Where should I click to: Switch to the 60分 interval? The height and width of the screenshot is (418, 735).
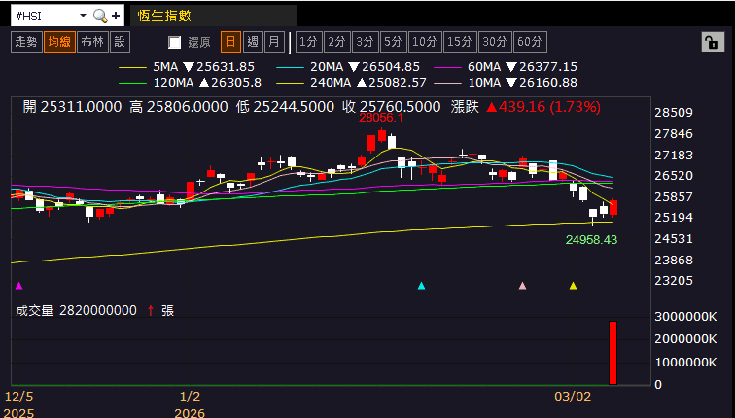tap(530, 42)
